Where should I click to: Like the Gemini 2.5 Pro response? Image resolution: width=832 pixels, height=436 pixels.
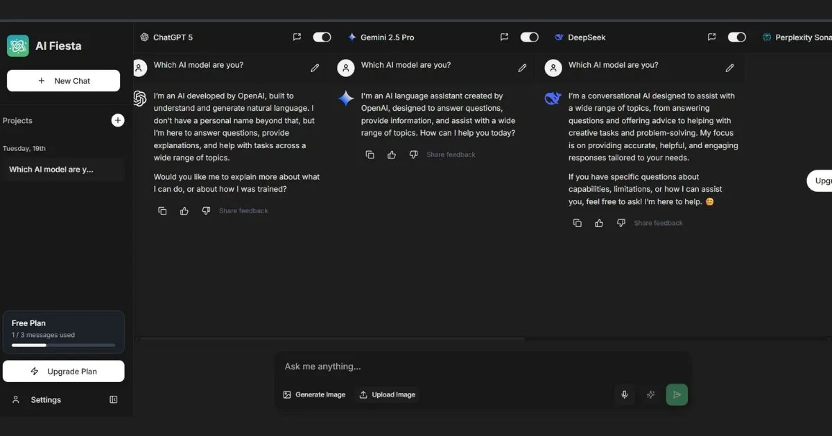click(392, 155)
